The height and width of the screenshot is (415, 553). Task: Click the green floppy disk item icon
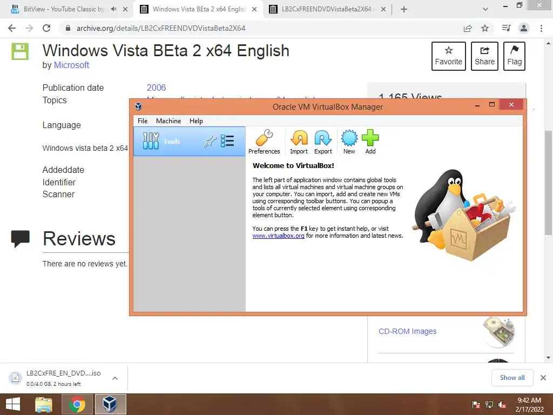click(x=20, y=51)
